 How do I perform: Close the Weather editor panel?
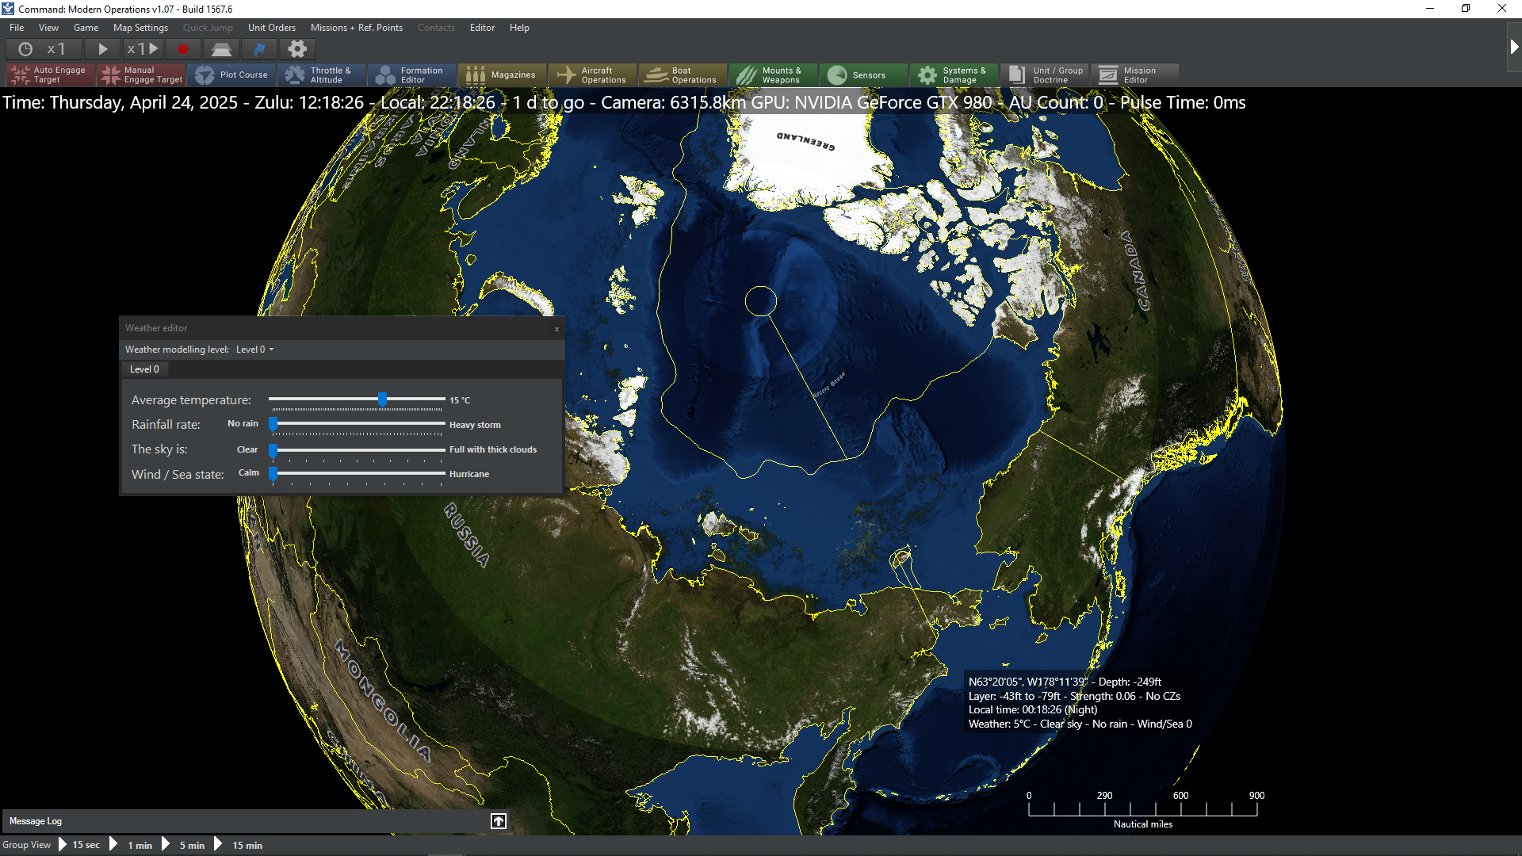click(556, 329)
